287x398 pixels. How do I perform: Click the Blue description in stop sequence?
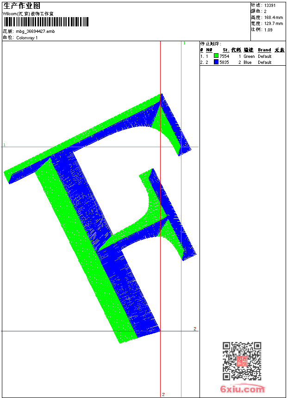point(248,62)
